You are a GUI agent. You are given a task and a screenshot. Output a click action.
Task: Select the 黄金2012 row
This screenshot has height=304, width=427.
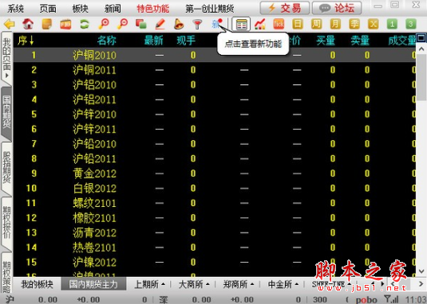215,173
